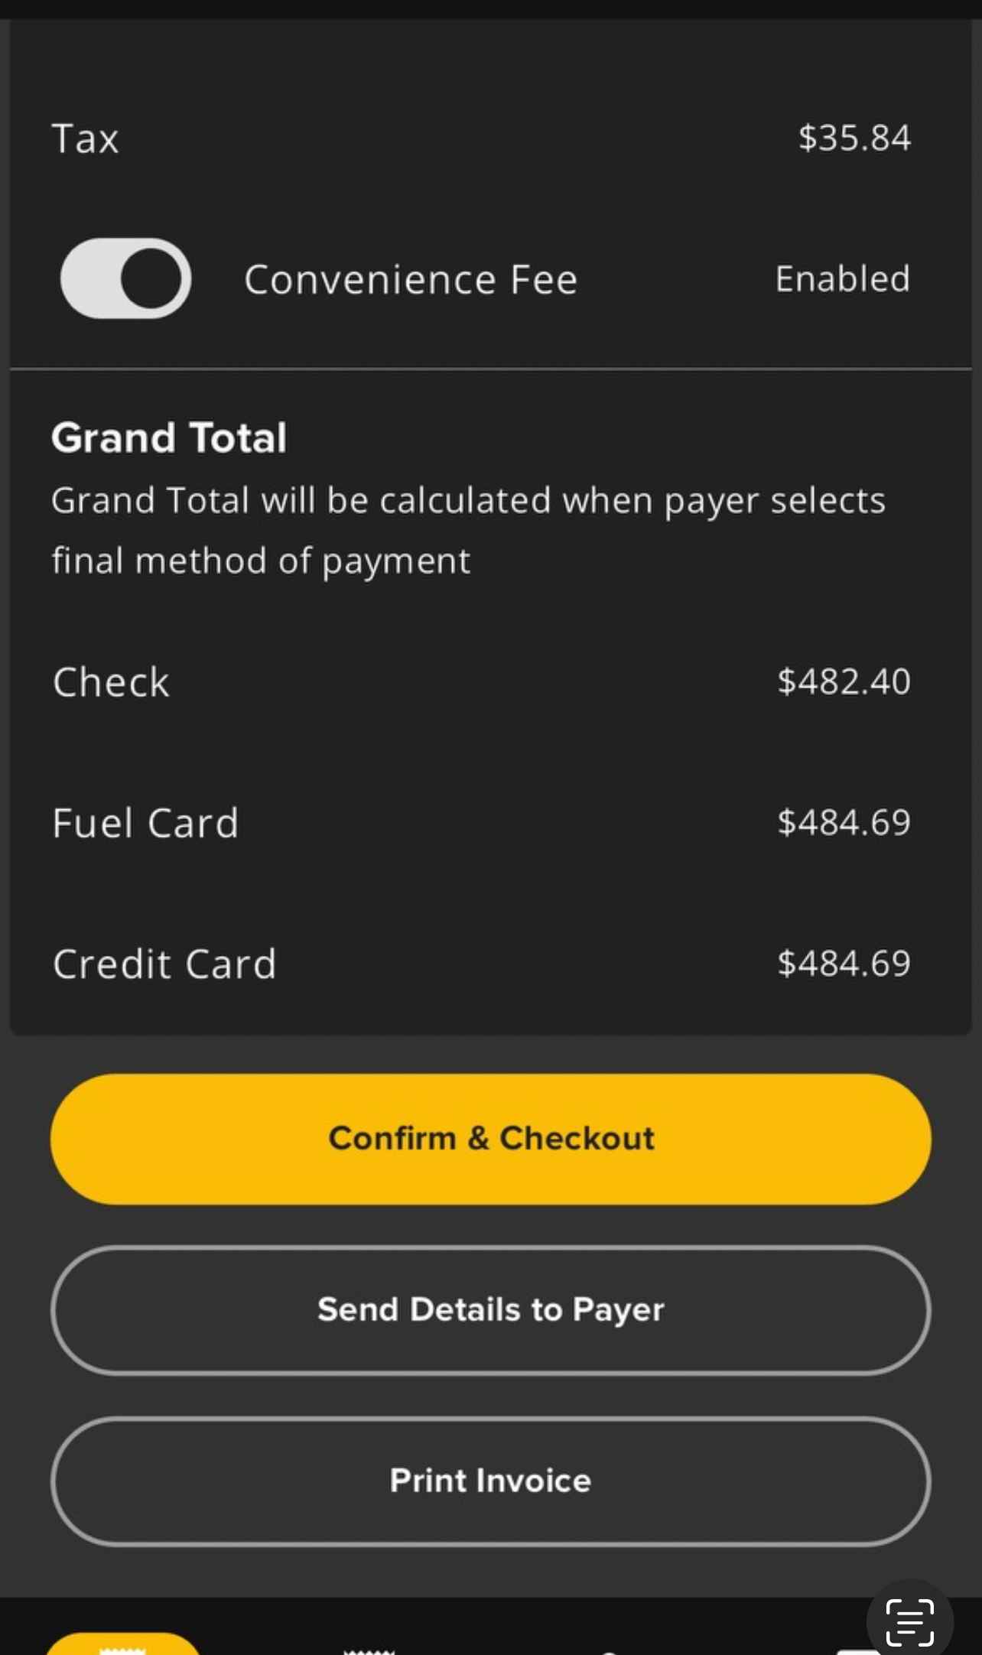
Task: Select the Check payment method label
Action: [x=111, y=682]
